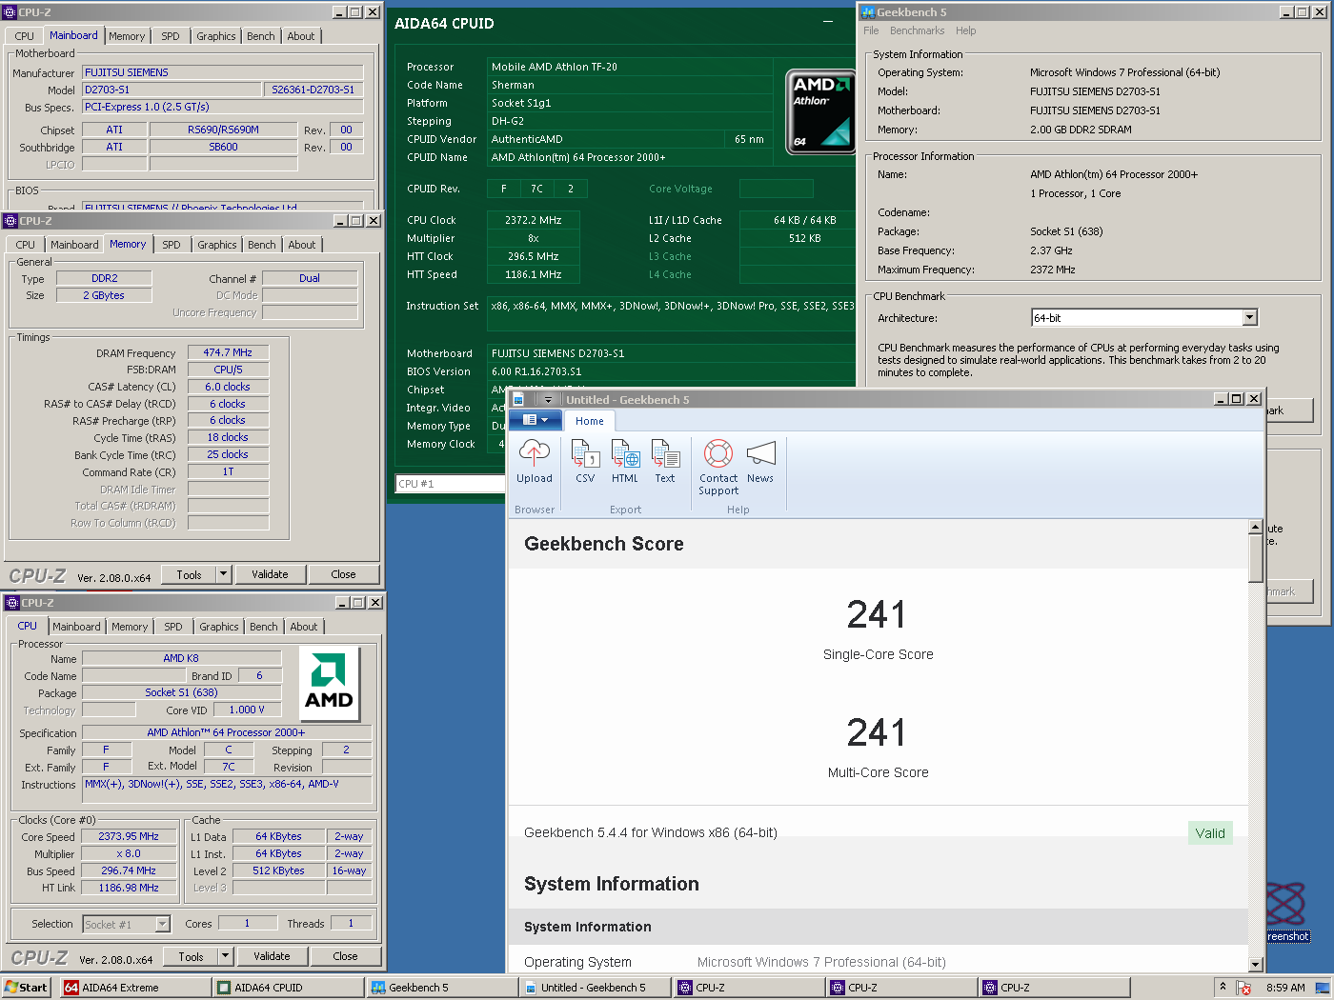The width and height of the screenshot is (1334, 1000).
Task: Click the Socket S1 (638) Package field in CPU-Z
Action: [181, 692]
